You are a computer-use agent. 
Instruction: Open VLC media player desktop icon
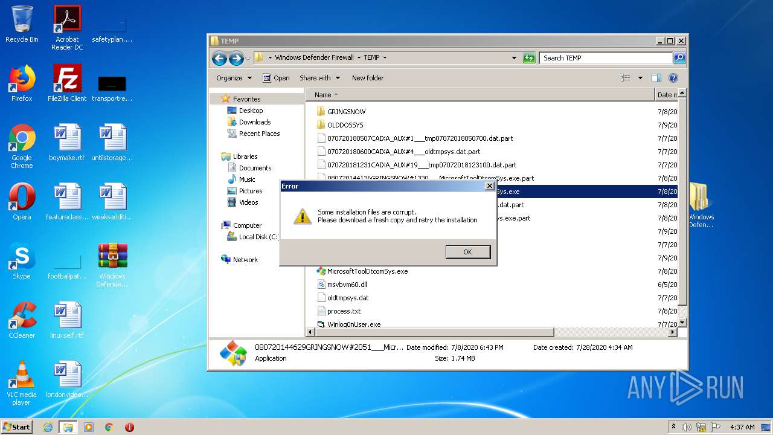22,384
